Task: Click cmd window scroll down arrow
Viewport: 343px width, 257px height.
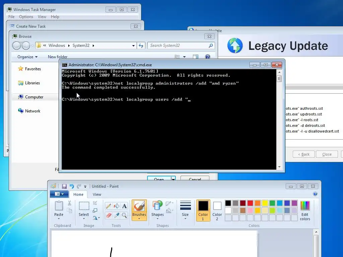Action: coord(279,167)
